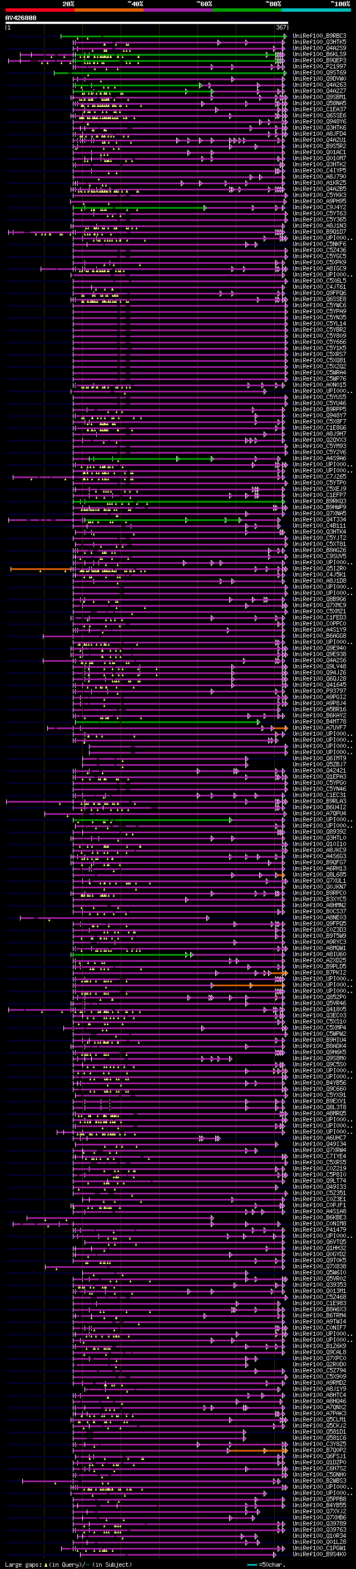Image resolution: width=356 pixels, height=1569 pixels.
Task: Click hit label UniRef100_Q01AC1
Action: tap(319, 153)
